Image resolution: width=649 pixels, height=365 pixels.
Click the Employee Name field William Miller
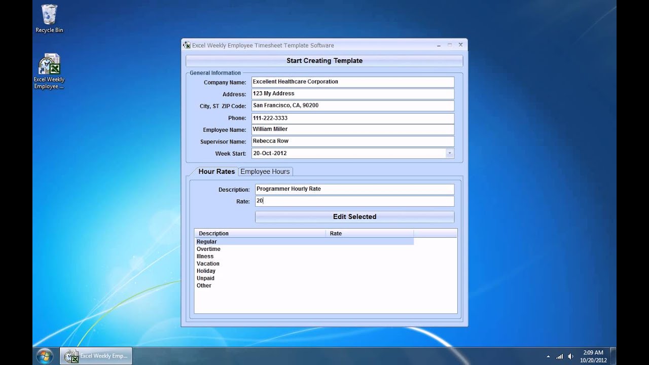tap(353, 129)
